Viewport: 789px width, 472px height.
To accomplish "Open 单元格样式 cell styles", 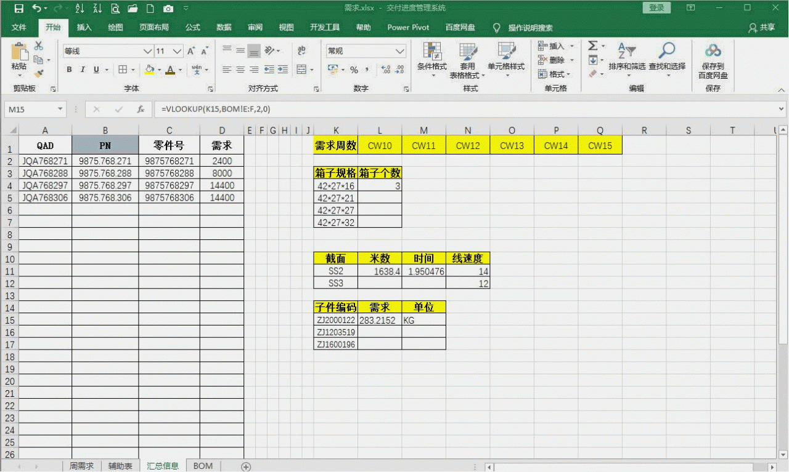I will [506, 60].
